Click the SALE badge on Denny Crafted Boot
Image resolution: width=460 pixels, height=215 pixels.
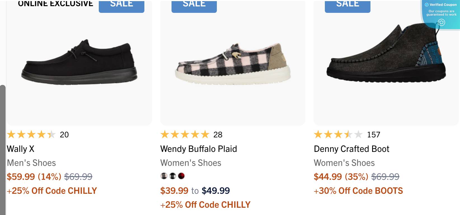(347, 4)
